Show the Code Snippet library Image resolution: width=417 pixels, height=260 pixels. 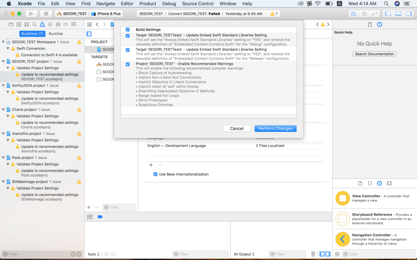point(370,183)
